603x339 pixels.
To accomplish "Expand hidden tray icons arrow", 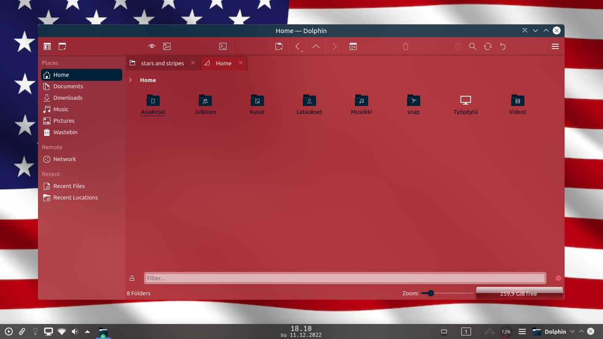I will click(x=87, y=331).
